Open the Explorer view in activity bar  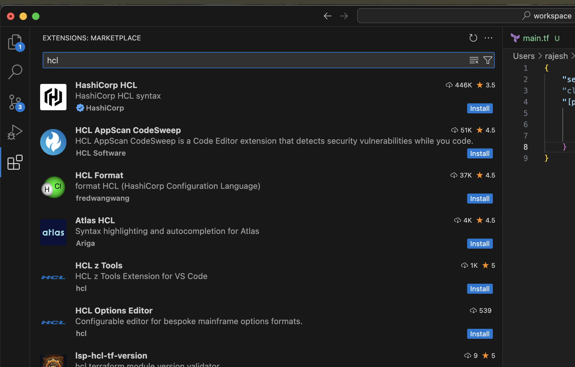pyautogui.click(x=15, y=42)
